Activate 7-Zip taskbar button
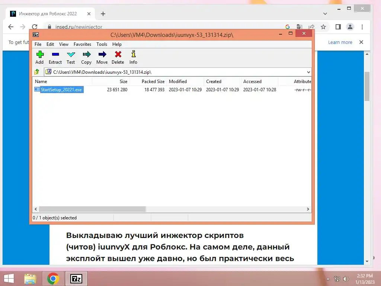Viewport: 381px width, 286px height. point(76,279)
